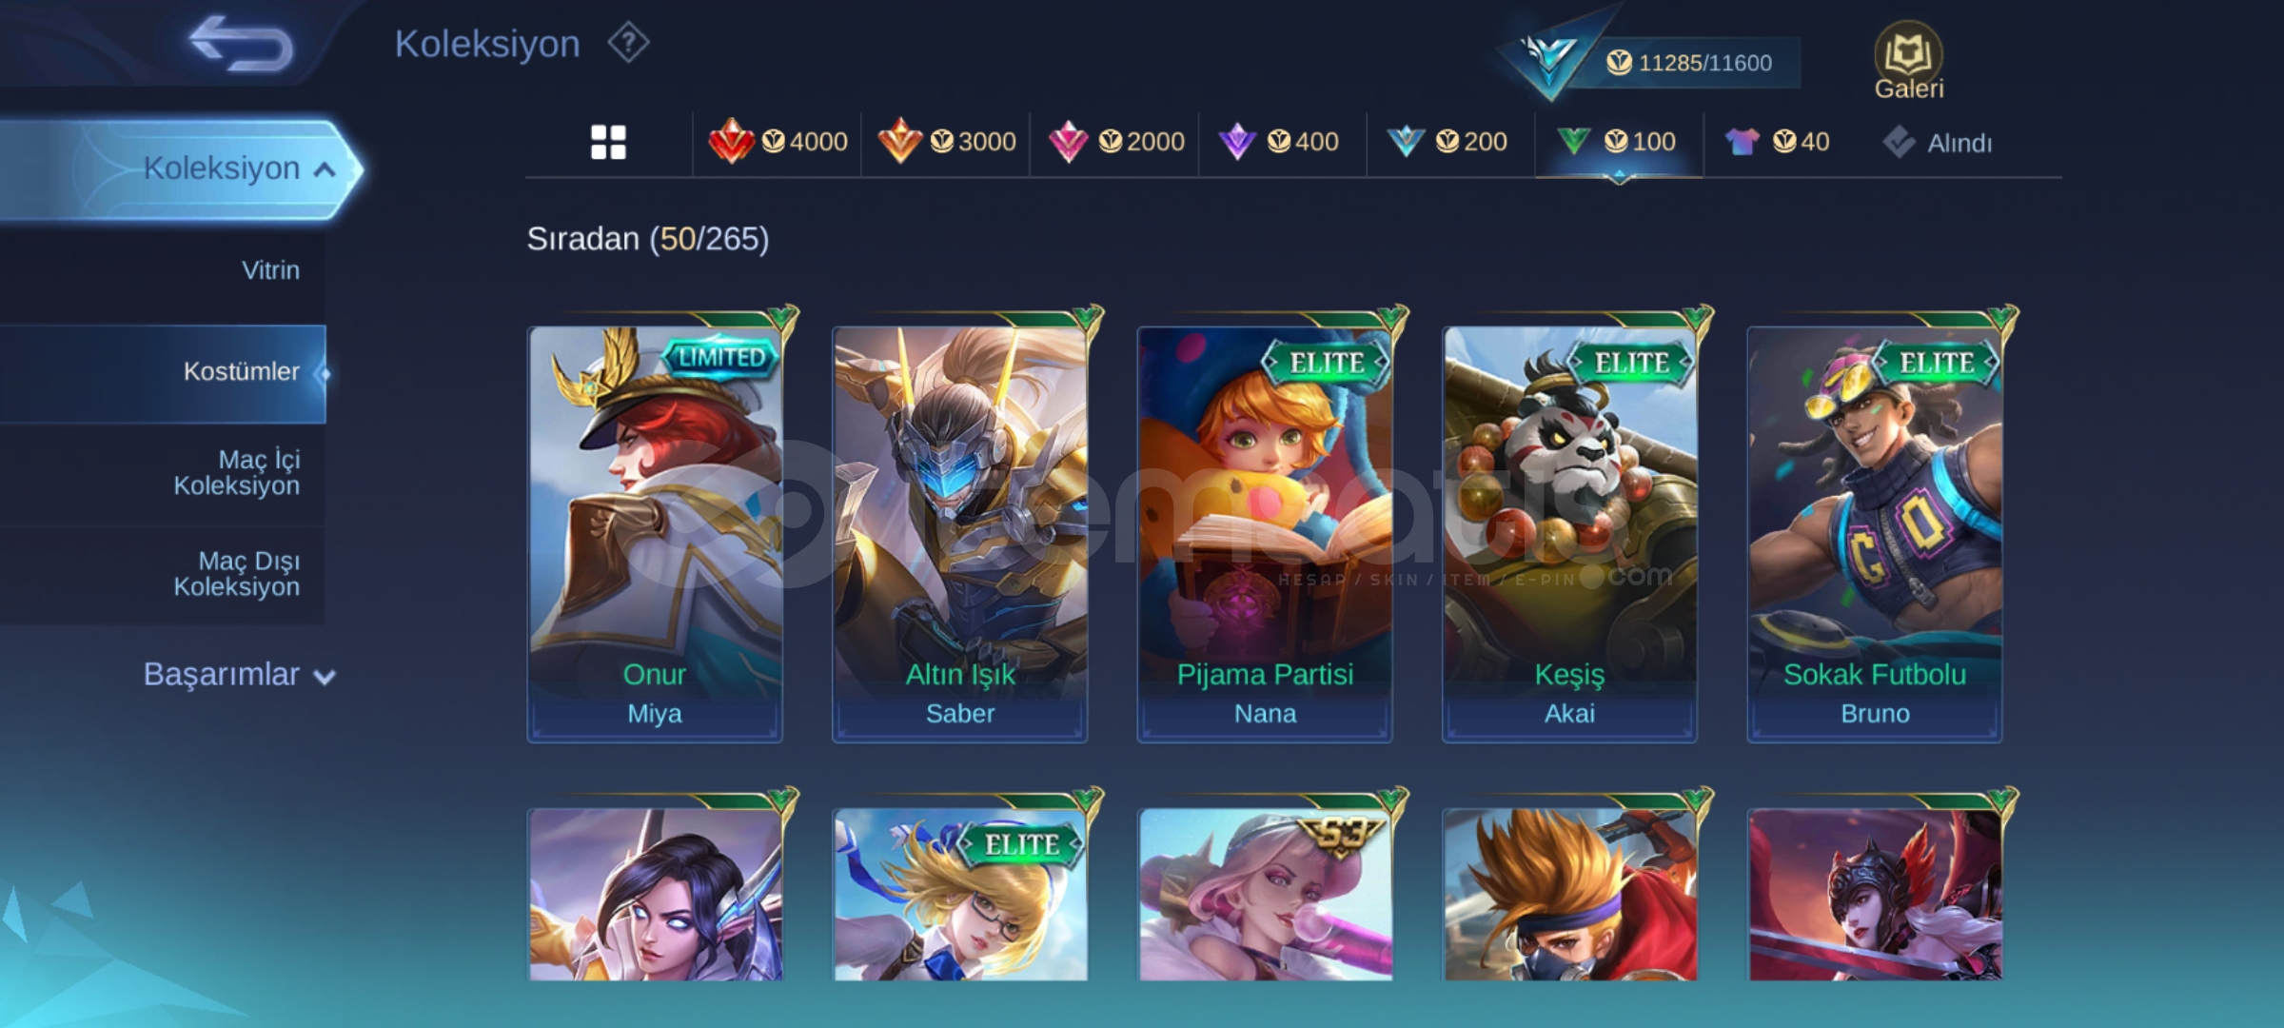Filter by the red 4000 gem tier

click(778, 142)
